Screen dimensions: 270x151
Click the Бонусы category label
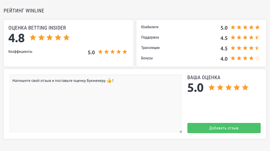pos(147,58)
